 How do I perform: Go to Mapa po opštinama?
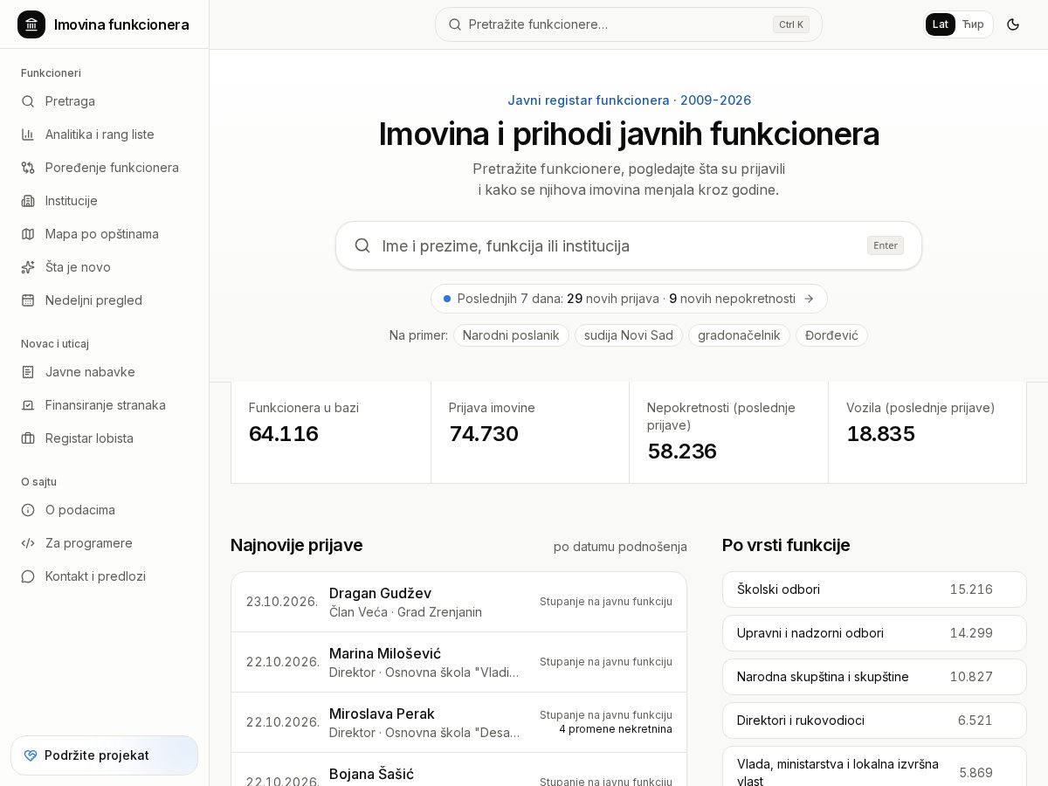(105, 234)
